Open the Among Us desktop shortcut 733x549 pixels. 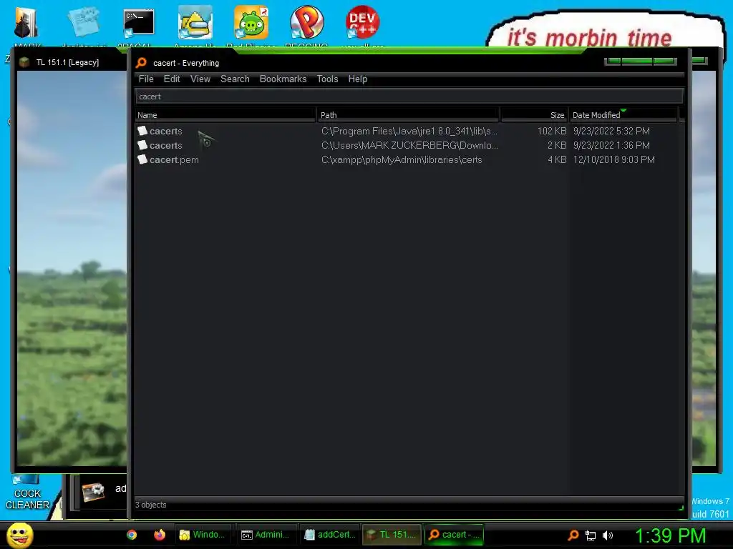coord(195,22)
